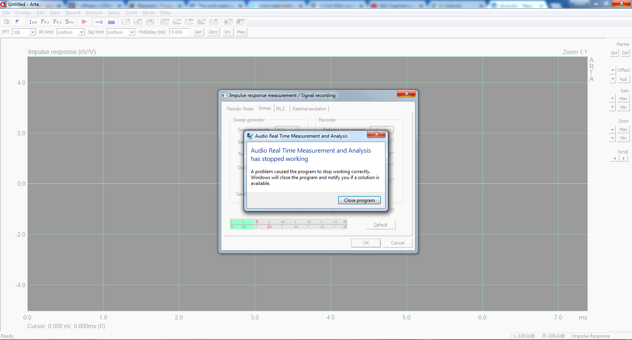
Task: Click the toolbar Max button after Inv
Action: tap(241, 32)
